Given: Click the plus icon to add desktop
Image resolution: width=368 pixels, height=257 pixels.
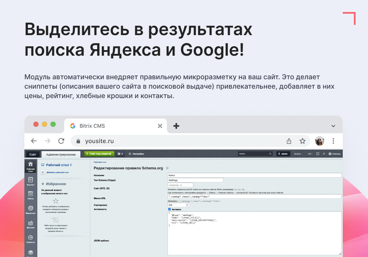Looking at the screenshot, I should [x=43, y=172].
